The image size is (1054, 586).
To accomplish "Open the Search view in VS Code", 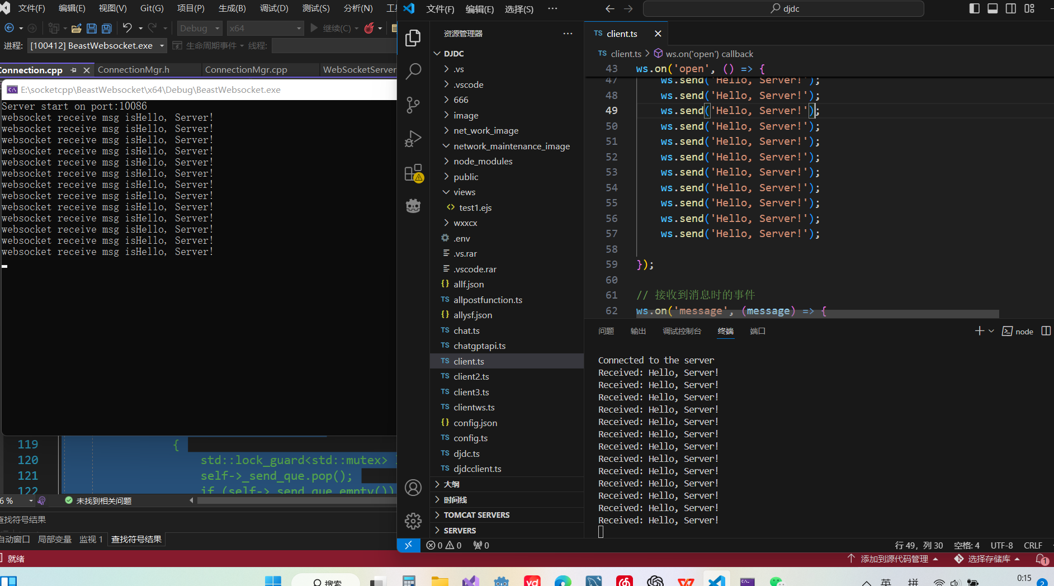I will [413, 71].
